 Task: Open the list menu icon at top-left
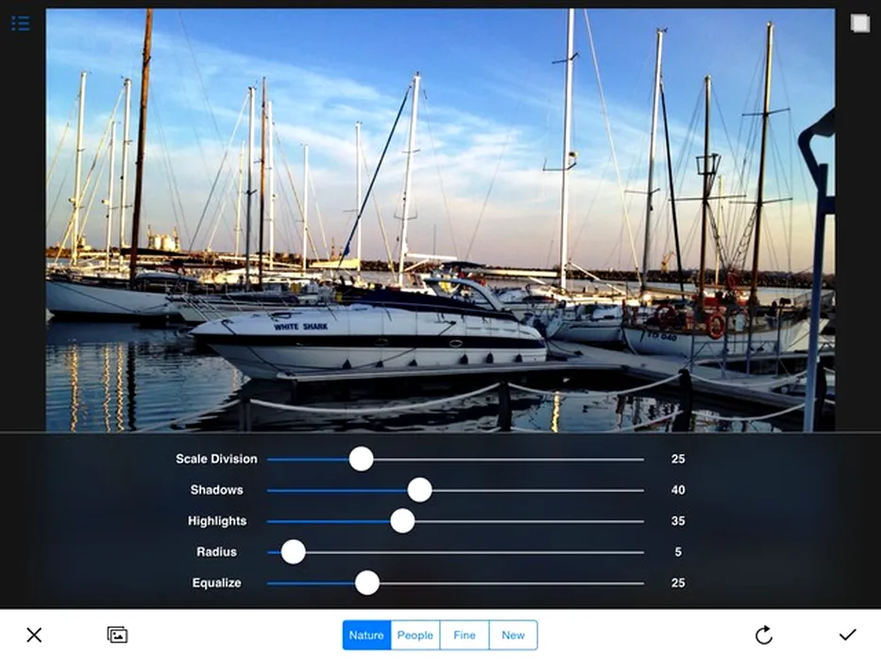tap(20, 23)
